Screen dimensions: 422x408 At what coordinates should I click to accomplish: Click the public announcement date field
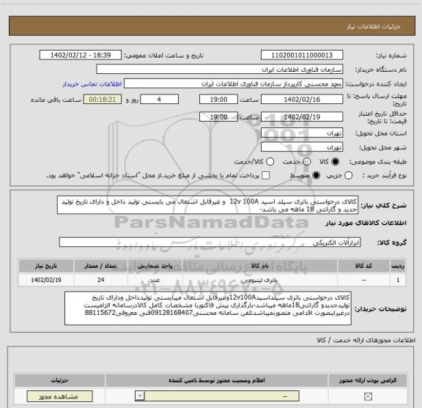(81, 55)
